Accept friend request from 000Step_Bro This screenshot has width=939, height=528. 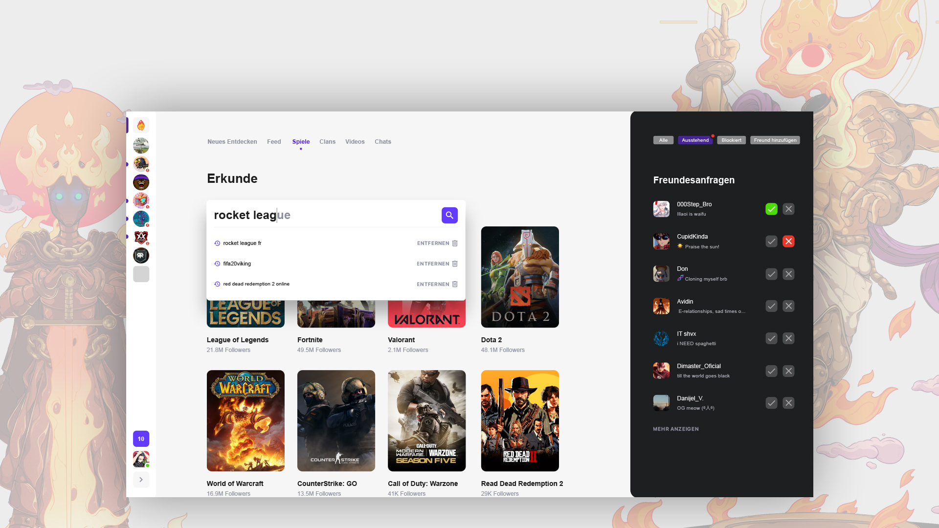pos(771,209)
